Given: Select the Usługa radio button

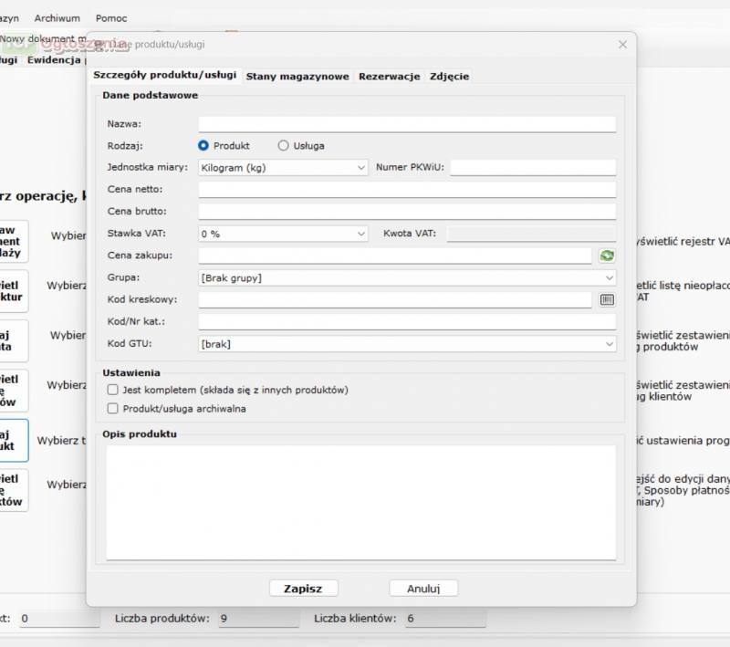Looking at the screenshot, I should [x=283, y=145].
